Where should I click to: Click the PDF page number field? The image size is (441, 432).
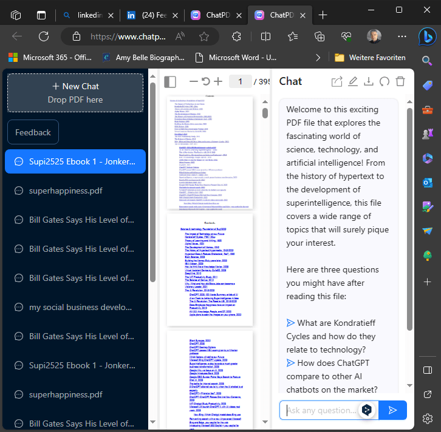click(241, 82)
